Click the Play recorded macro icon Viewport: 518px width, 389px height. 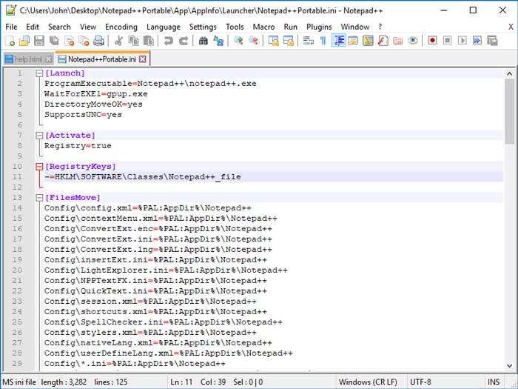462,41
